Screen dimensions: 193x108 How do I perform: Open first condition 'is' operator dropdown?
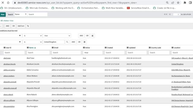32,36
